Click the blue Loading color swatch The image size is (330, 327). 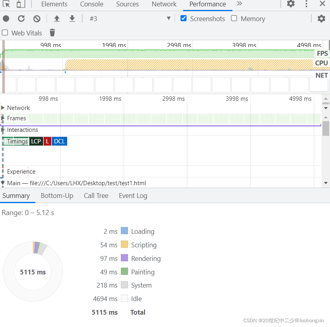(x=124, y=231)
